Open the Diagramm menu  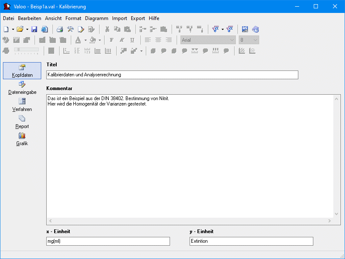96,18
